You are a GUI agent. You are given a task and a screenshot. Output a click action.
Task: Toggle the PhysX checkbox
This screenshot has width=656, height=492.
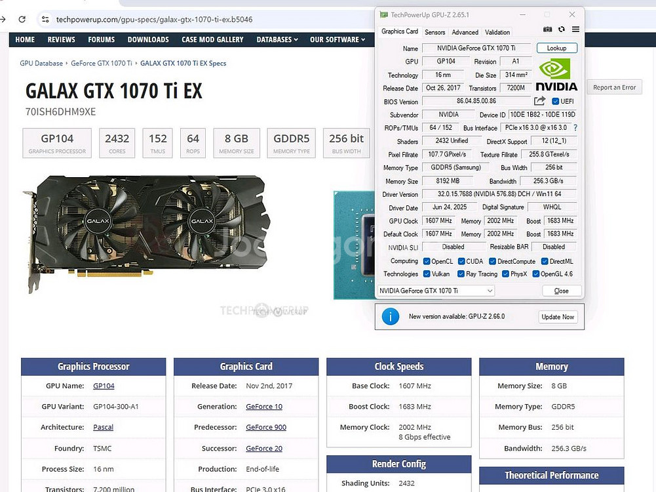pyautogui.click(x=505, y=274)
